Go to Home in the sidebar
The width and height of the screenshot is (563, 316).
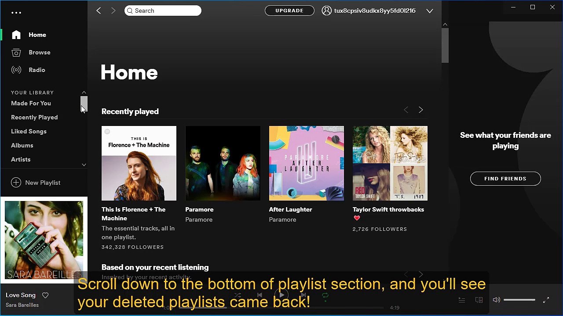37,35
